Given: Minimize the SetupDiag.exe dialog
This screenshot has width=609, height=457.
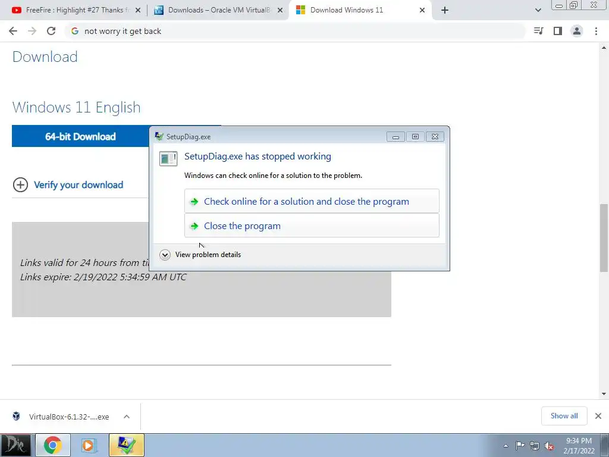Looking at the screenshot, I should click(395, 136).
